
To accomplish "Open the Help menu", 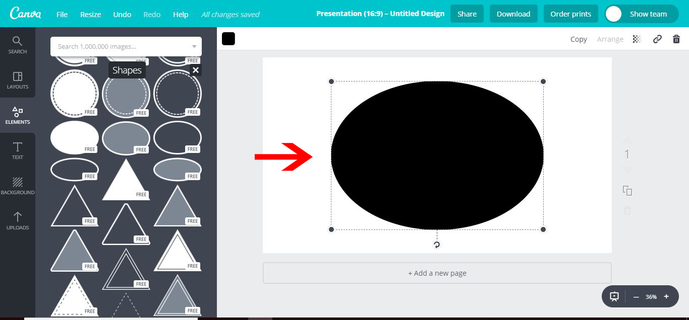I will click(180, 14).
